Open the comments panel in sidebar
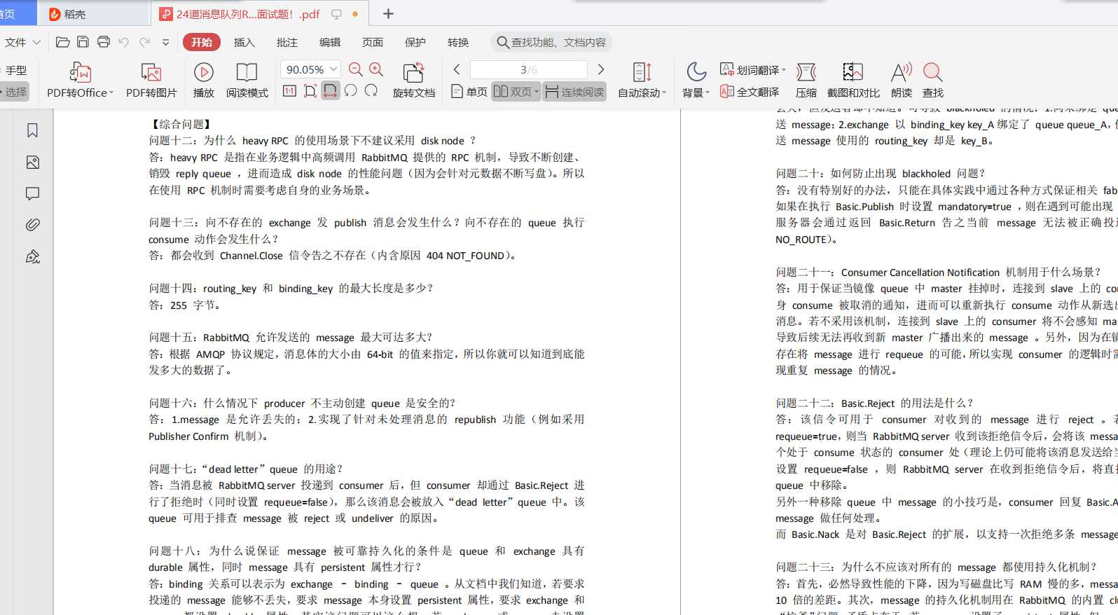This screenshot has height=615, width=1118. [32, 194]
